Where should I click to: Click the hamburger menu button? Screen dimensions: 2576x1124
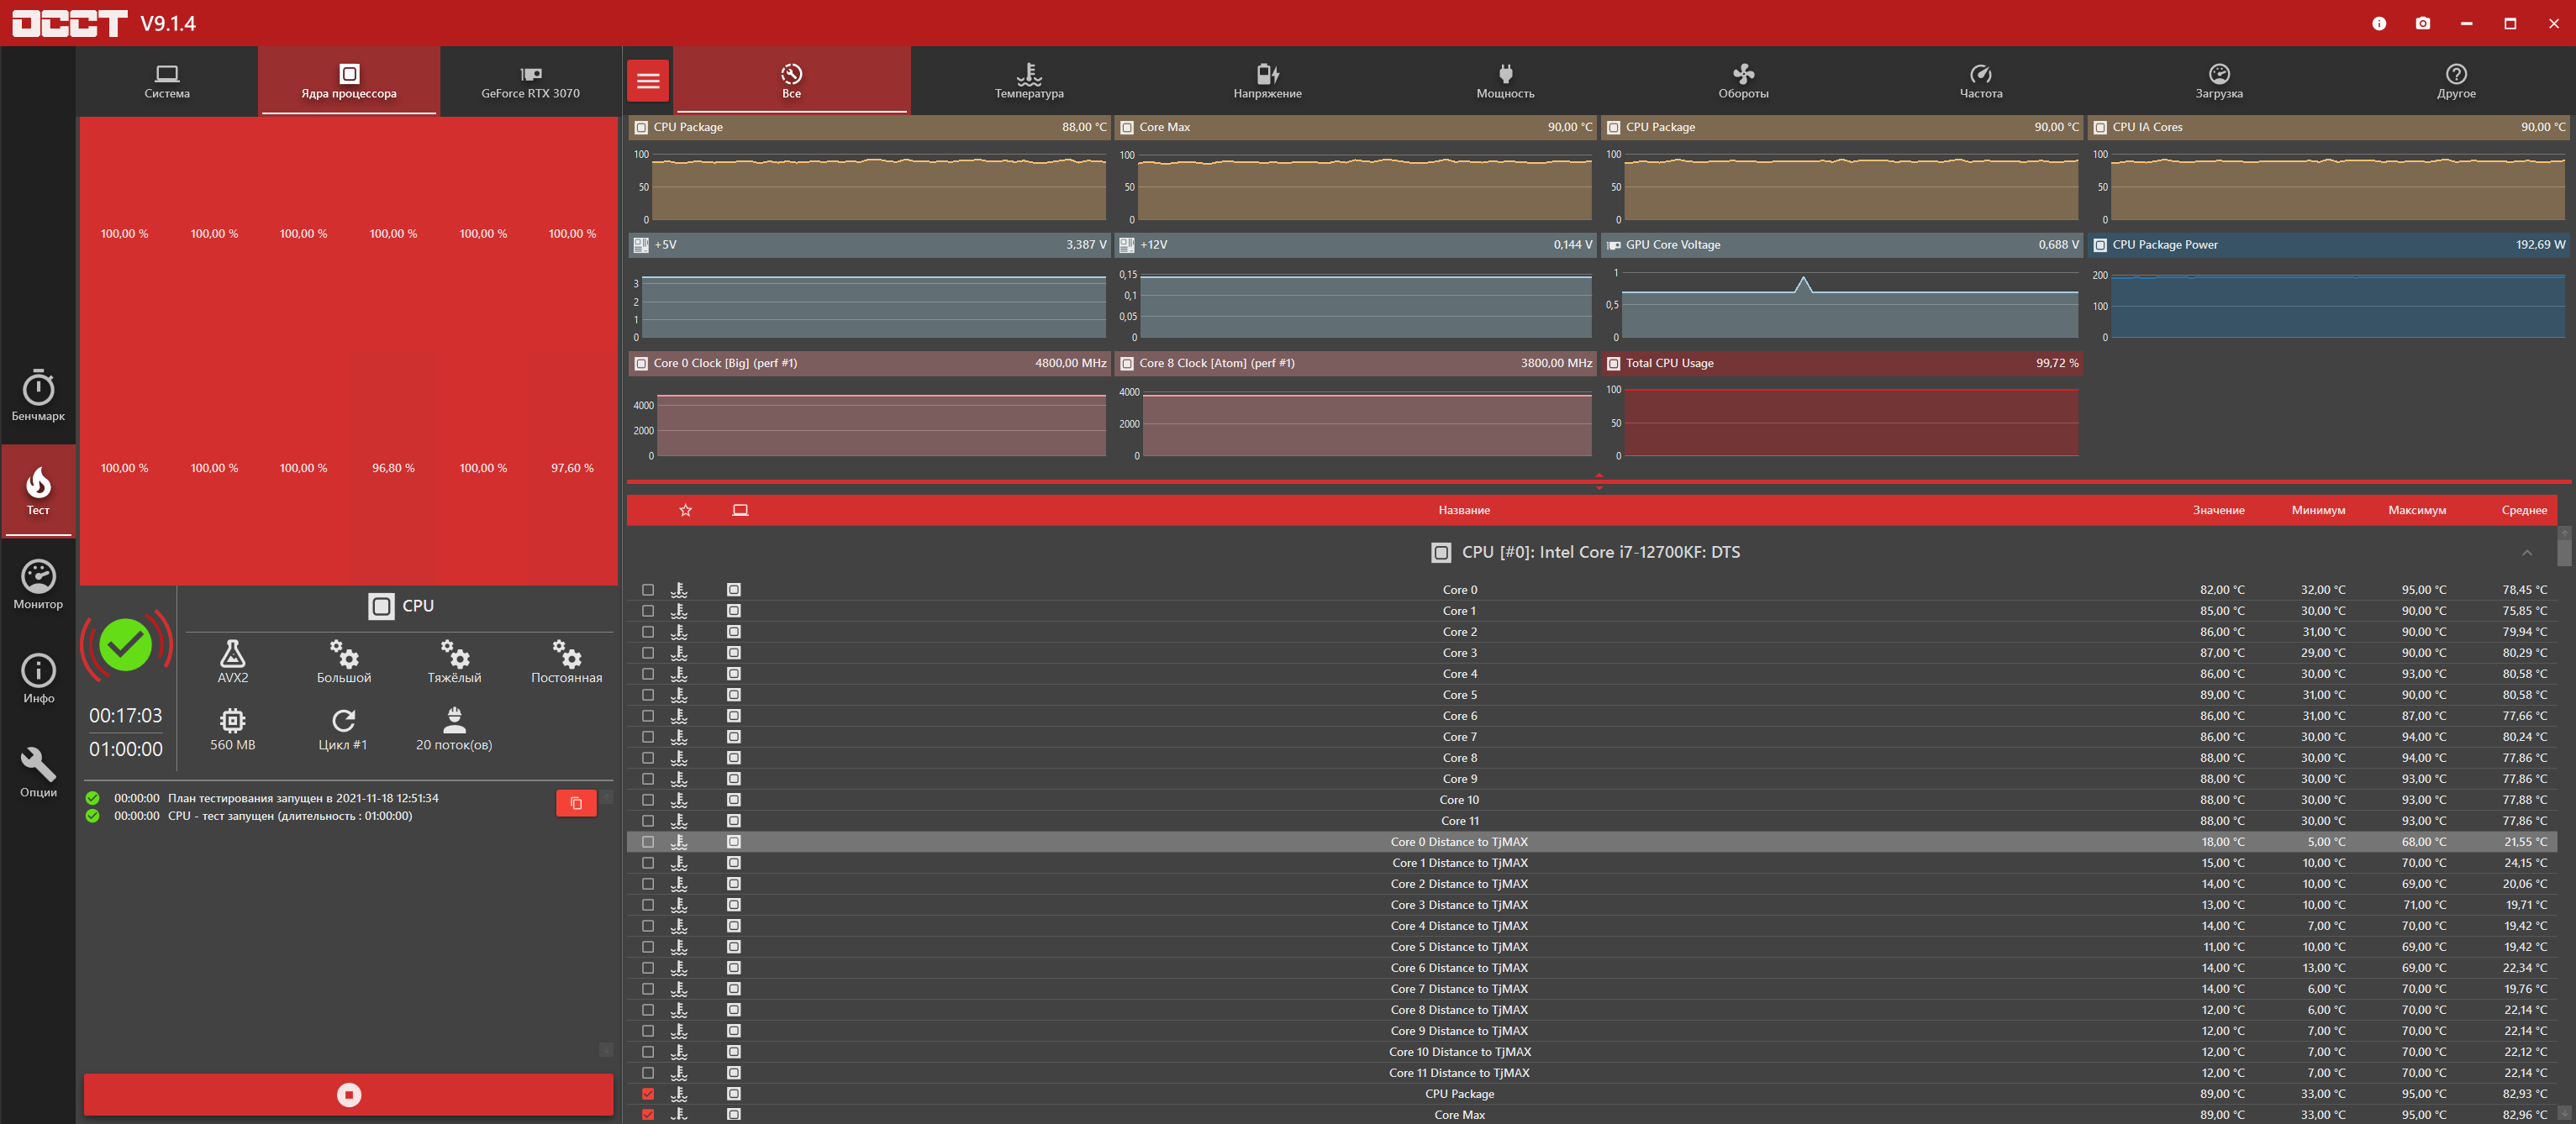click(648, 81)
